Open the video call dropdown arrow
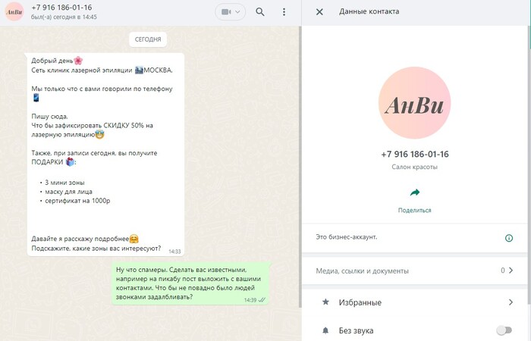 [x=237, y=12]
